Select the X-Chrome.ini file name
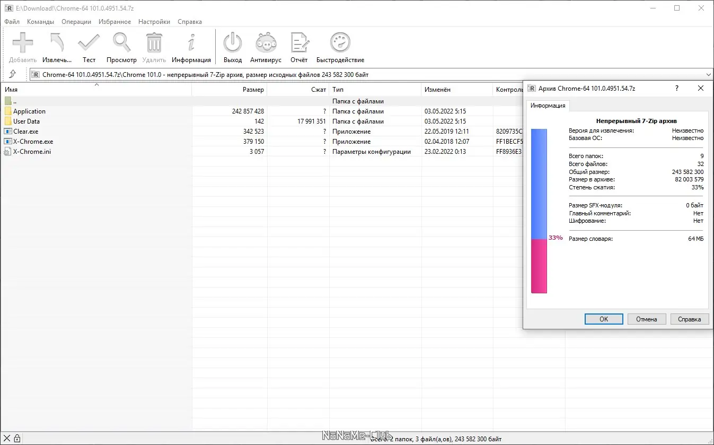Image resolution: width=714 pixels, height=445 pixels. click(x=32, y=152)
